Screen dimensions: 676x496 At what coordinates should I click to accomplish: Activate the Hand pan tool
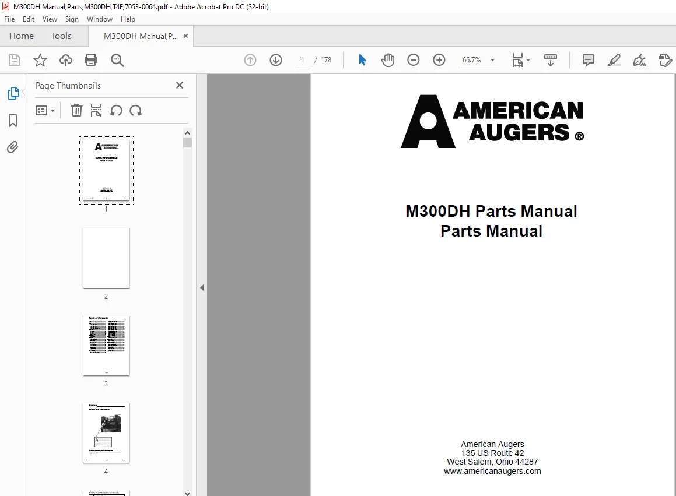[x=388, y=60]
